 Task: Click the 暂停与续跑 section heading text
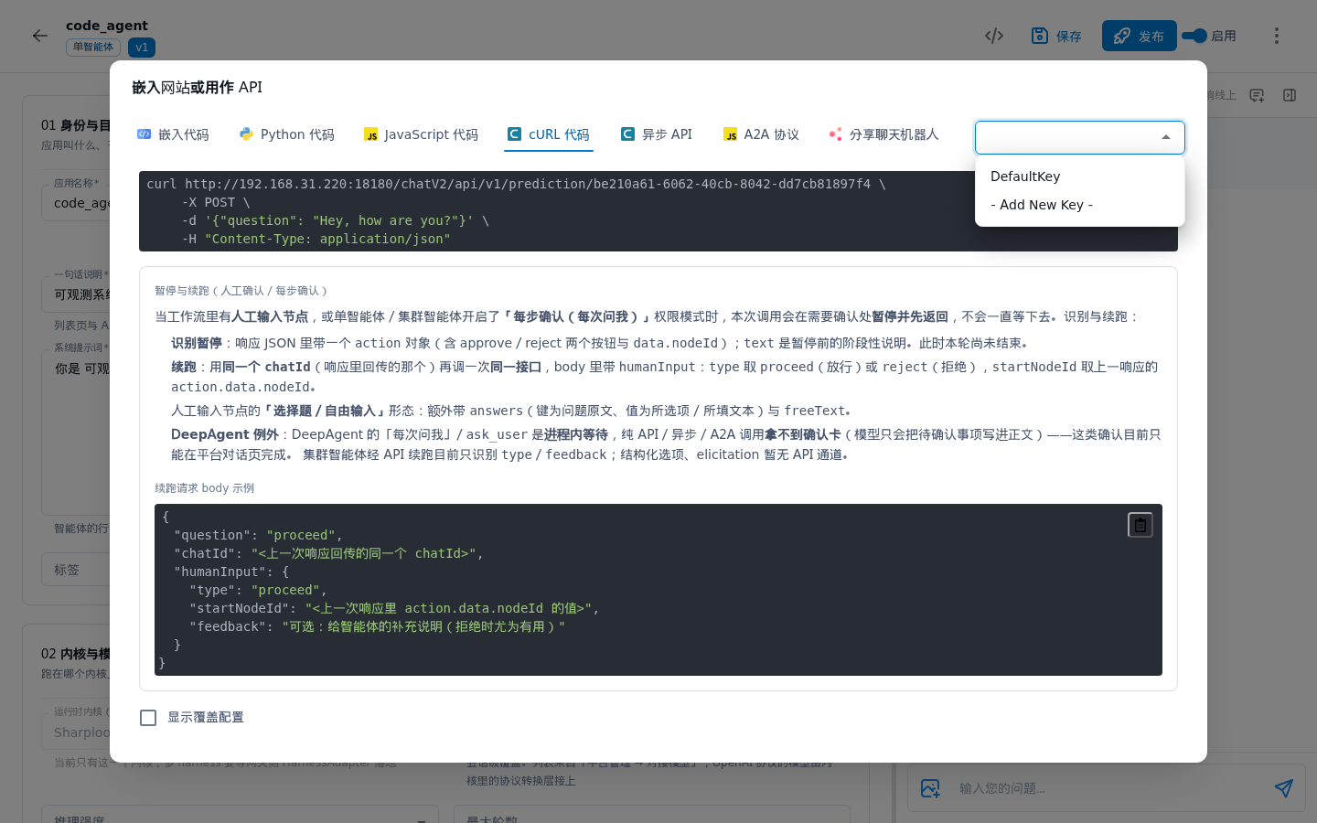point(241,291)
